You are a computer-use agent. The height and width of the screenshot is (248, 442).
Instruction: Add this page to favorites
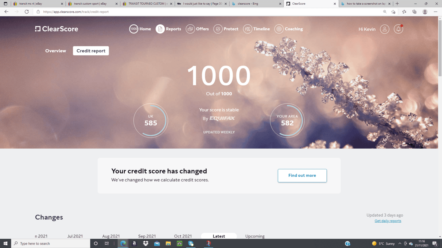tap(393, 12)
